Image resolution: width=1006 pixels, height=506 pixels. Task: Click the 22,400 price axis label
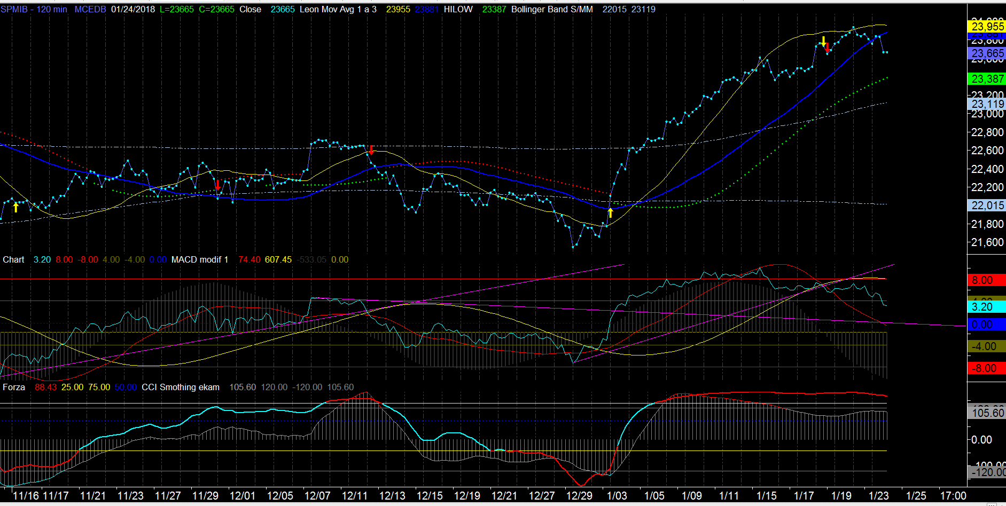coord(987,169)
